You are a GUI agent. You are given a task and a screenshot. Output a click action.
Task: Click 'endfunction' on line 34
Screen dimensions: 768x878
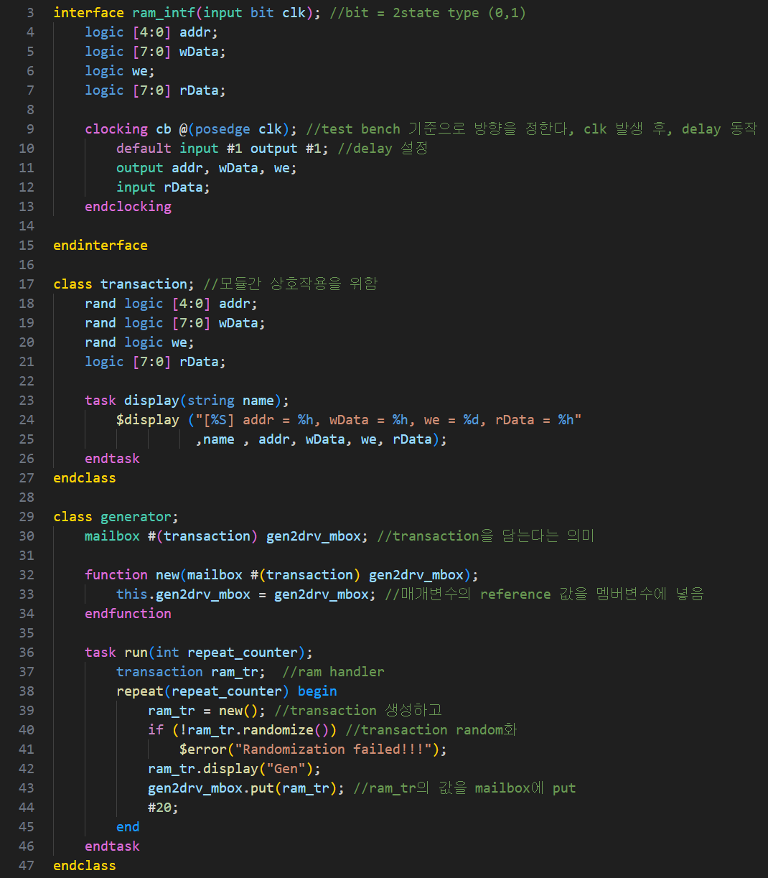(128, 614)
